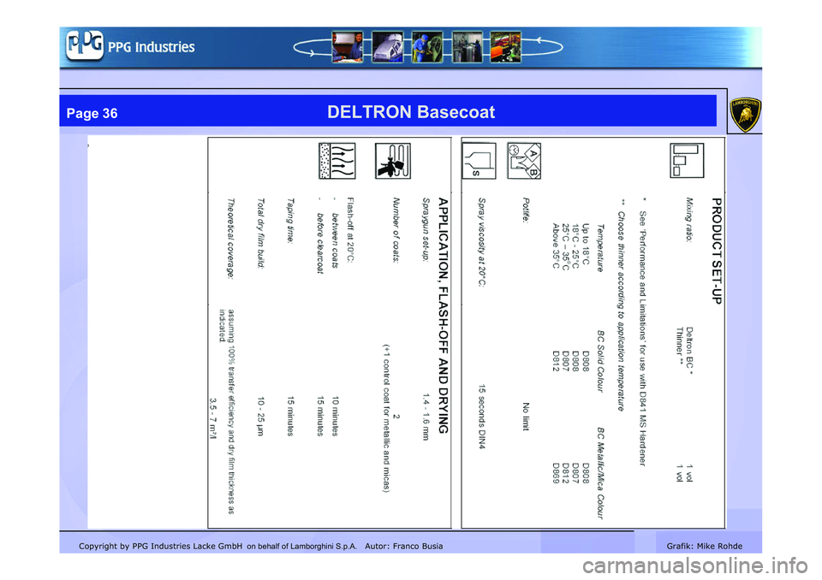Click the '1.4 - 1.6 mm' value
The width and height of the screenshot is (822, 580).
tap(426, 417)
